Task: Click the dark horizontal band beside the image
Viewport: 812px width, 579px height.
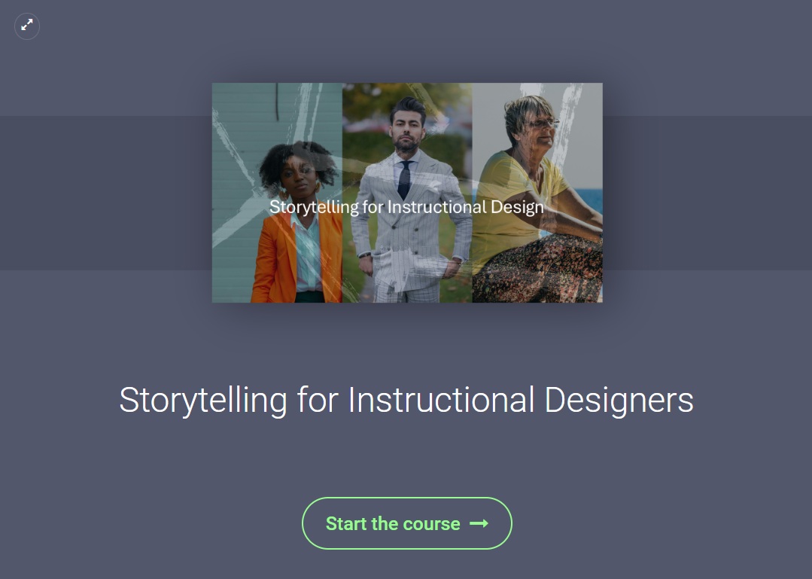Action: point(105,193)
